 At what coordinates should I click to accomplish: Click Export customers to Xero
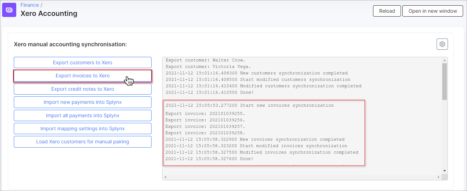coord(83,62)
